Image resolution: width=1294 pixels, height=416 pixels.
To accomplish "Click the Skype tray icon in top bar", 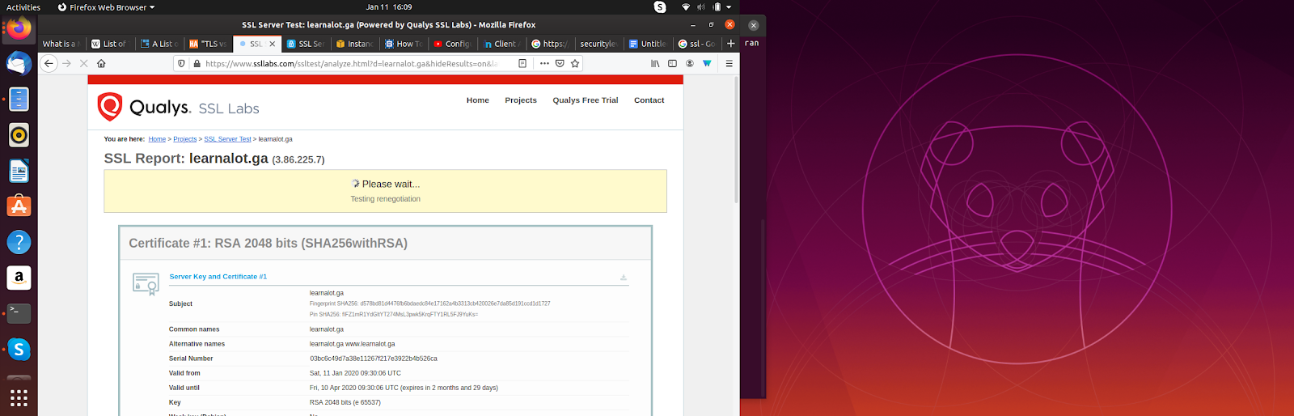I will (x=660, y=7).
